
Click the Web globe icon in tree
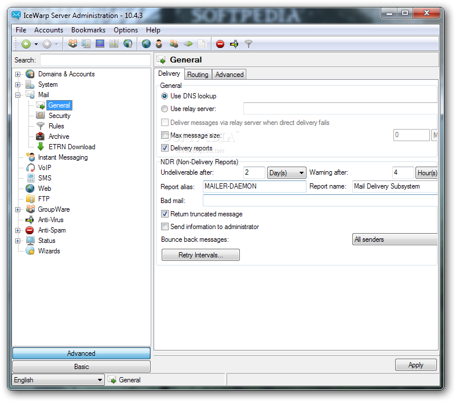click(30, 189)
